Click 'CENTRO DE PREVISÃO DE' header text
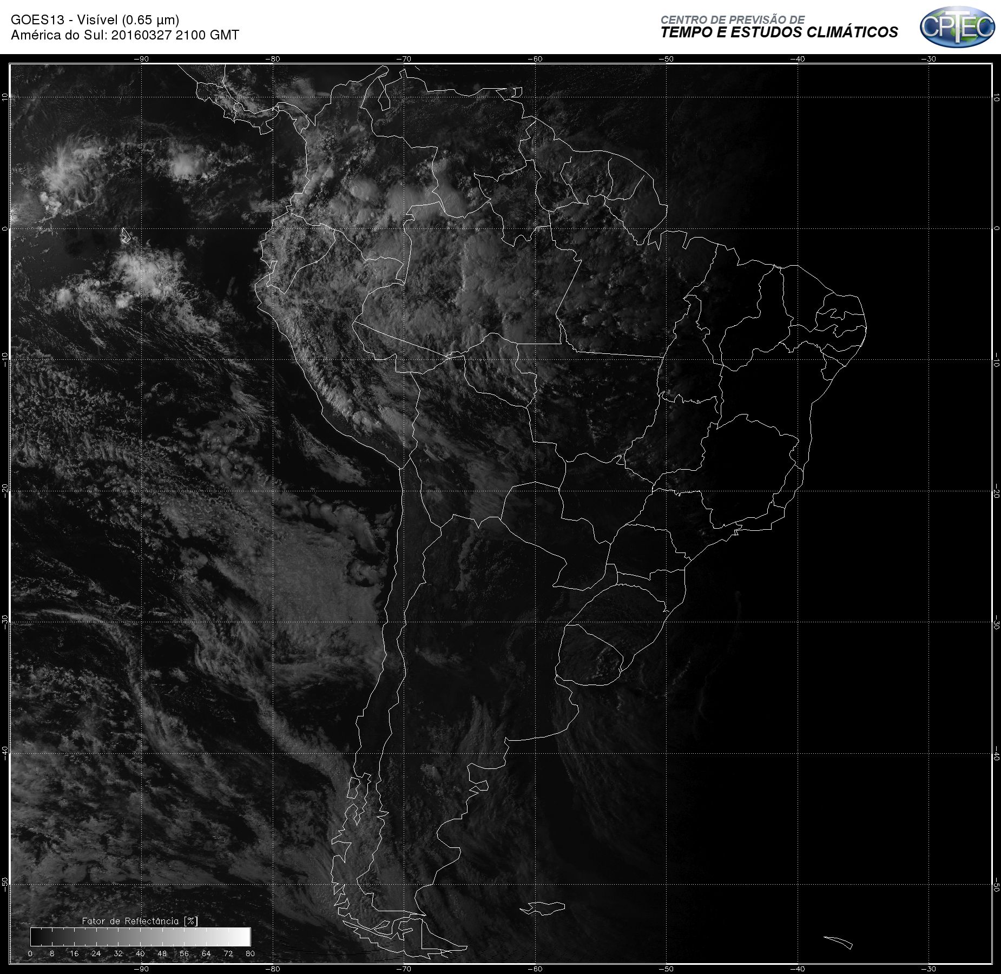 (x=733, y=19)
